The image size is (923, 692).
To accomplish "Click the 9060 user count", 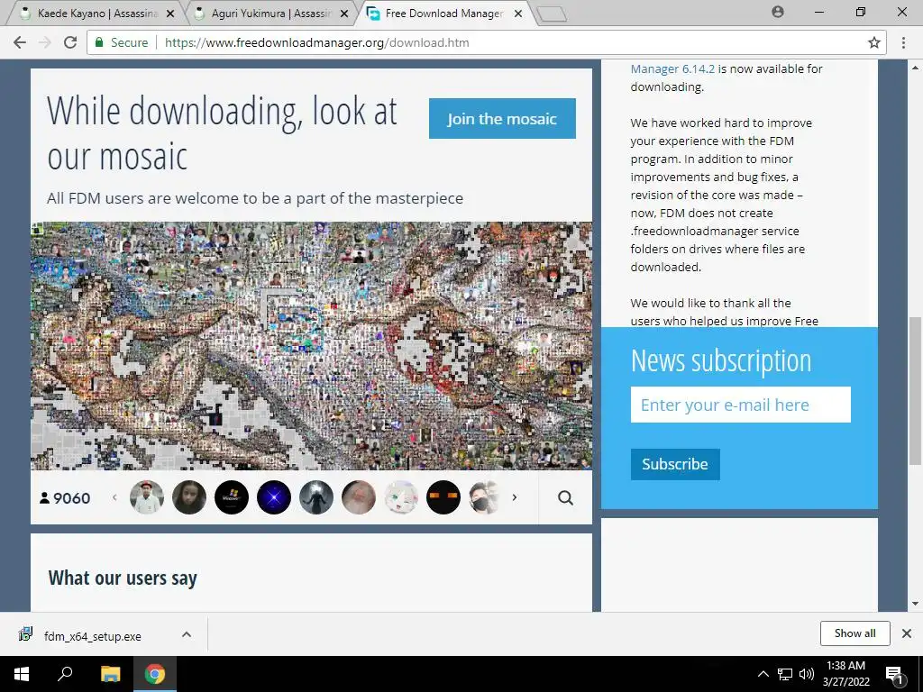I will 65,498.
